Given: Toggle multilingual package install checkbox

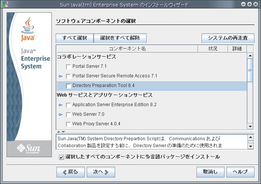Looking at the screenshot, I should click(x=61, y=157).
